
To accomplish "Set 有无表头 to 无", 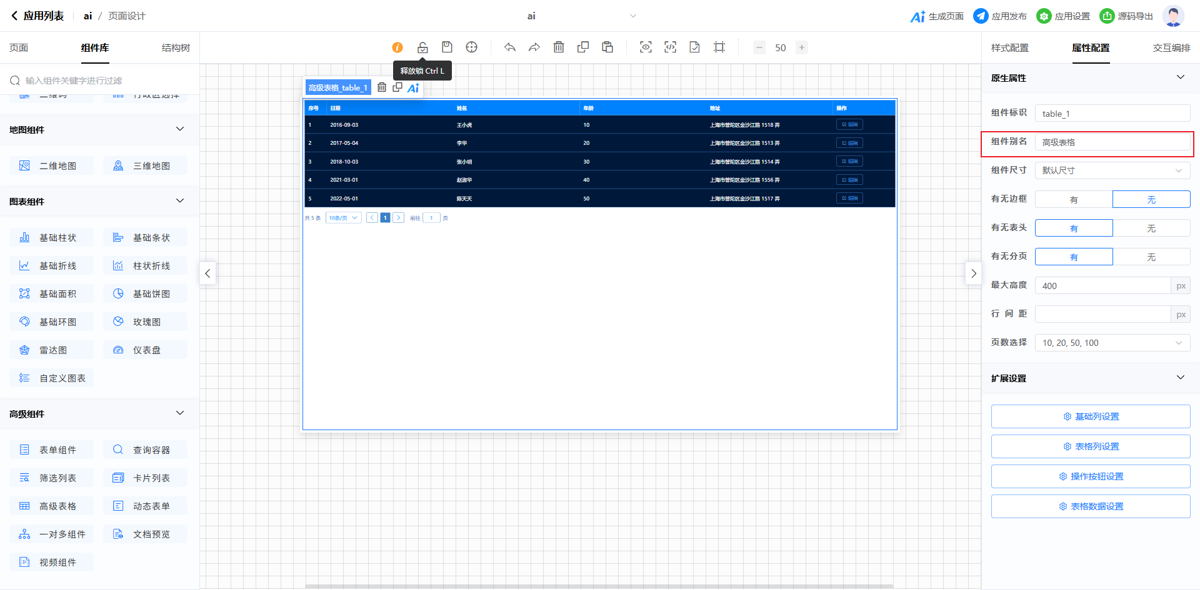I will pos(1151,229).
